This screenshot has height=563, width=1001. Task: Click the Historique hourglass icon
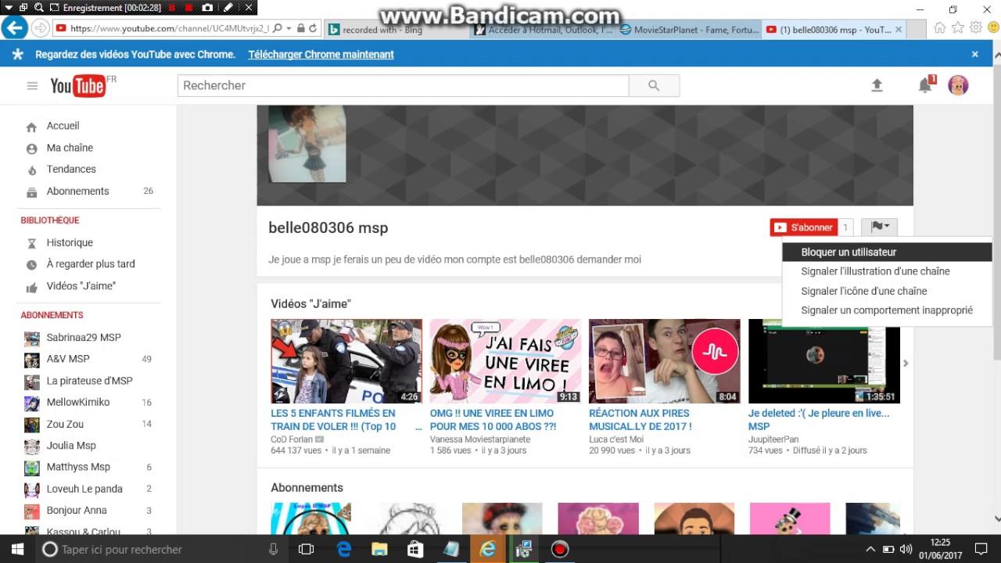click(x=32, y=243)
